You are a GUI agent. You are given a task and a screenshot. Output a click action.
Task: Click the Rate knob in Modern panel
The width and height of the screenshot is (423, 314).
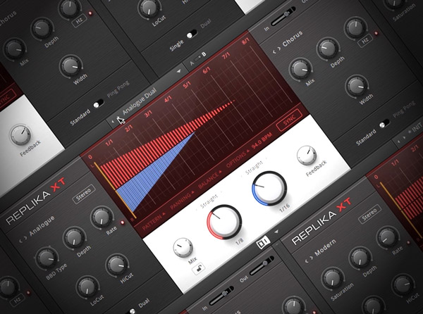[388, 237]
